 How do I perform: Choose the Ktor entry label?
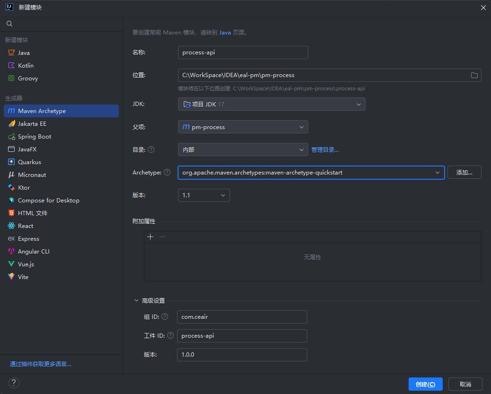point(24,188)
